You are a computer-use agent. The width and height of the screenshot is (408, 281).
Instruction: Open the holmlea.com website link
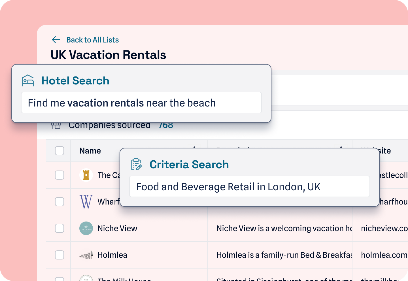pos(384,255)
